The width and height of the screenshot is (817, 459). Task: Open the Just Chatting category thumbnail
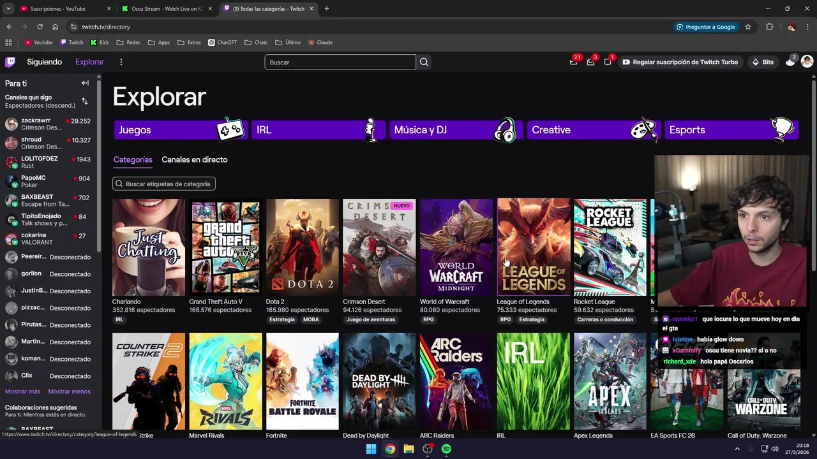149,247
